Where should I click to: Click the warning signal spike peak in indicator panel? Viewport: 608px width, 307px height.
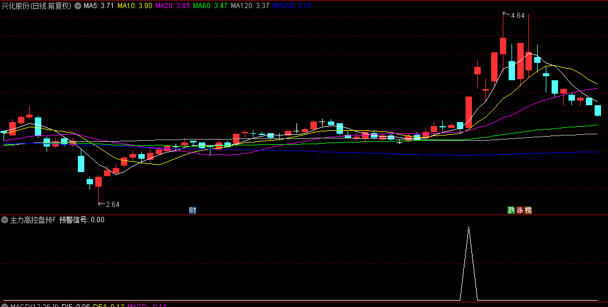tap(469, 227)
